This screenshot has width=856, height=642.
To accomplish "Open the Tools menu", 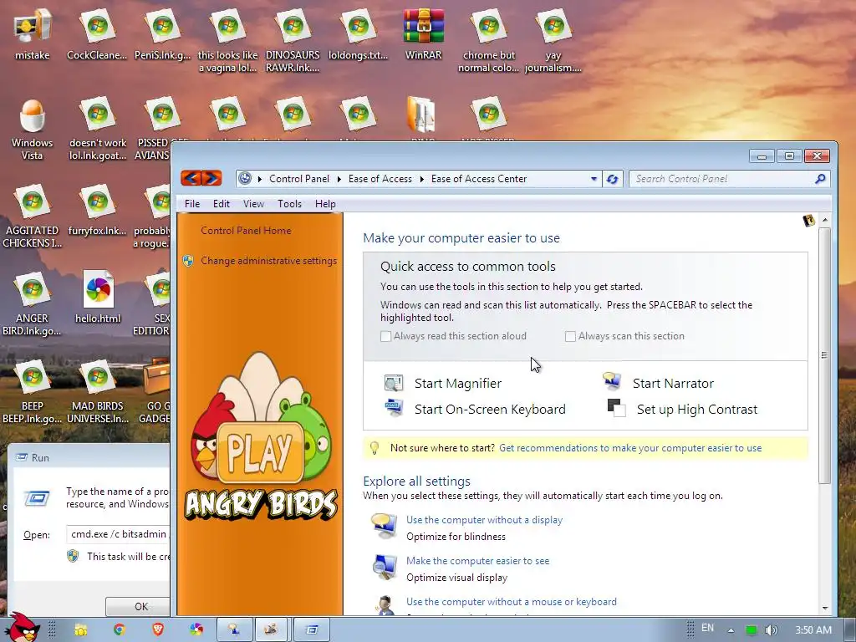I will click(x=289, y=204).
